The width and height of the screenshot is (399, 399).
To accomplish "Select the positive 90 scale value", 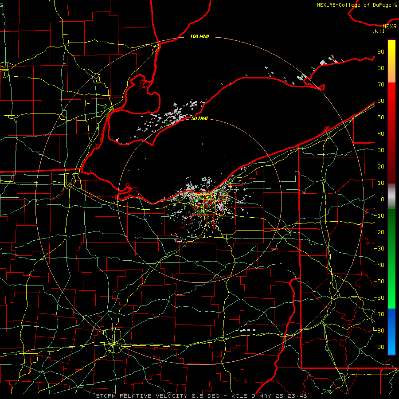I will pos(381,52).
